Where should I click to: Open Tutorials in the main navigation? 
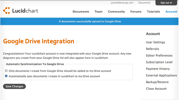[153, 12]
